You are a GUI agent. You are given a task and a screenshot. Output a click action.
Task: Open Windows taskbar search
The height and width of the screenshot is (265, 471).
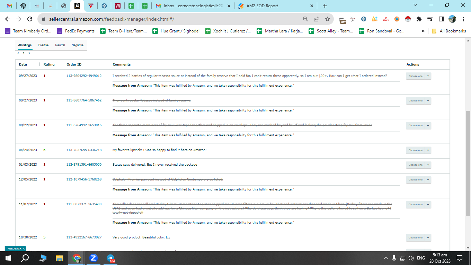coord(25,258)
